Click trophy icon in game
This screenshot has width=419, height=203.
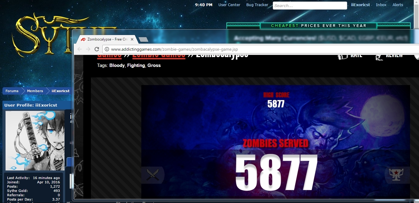point(396,175)
